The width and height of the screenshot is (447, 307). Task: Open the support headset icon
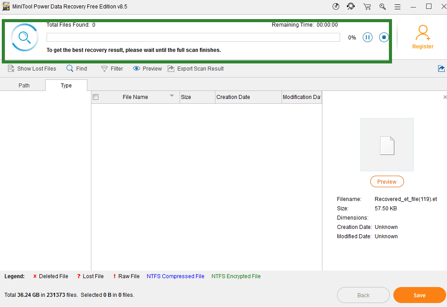pyautogui.click(x=351, y=7)
